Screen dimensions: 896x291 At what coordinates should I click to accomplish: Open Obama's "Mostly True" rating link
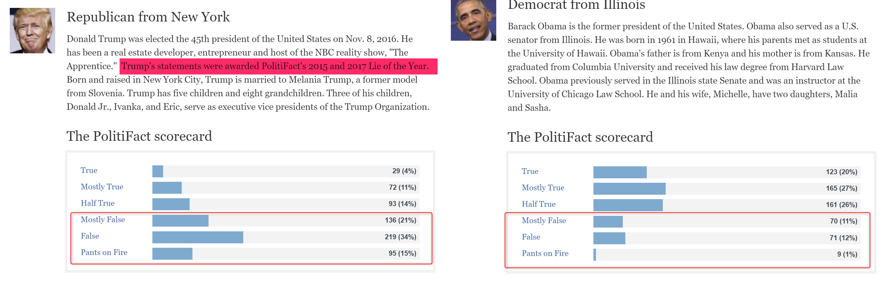[x=543, y=188]
